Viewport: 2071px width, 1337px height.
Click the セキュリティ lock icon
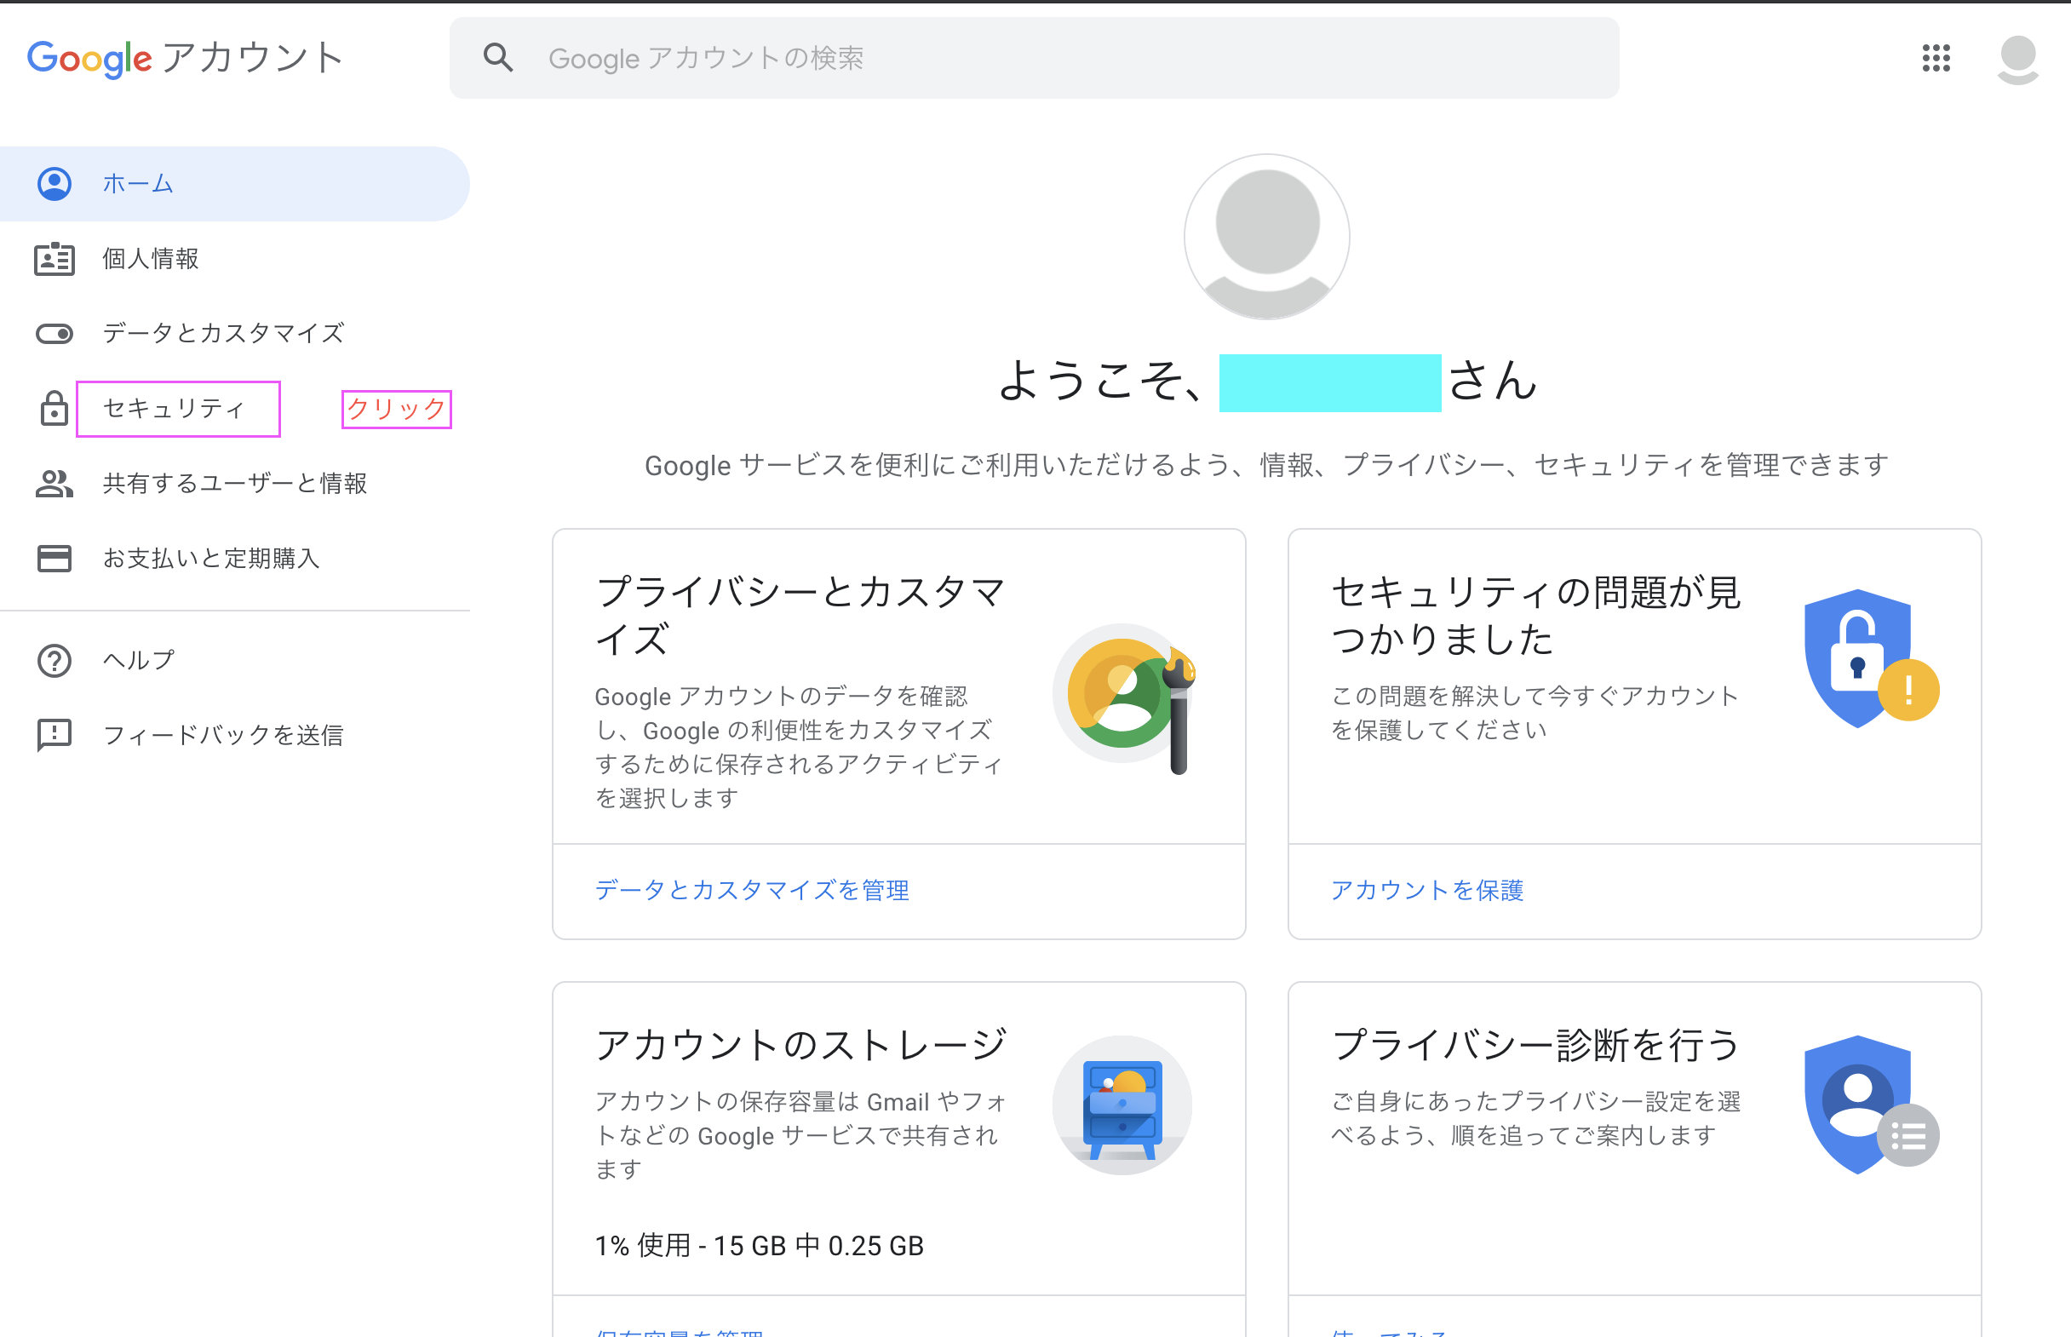(54, 408)
